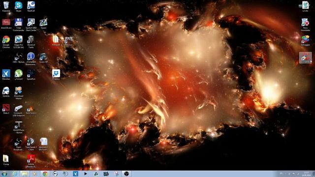Select the World of Tanks shortcut
Screen dimensions: 315x177
(x=31, y=42)
